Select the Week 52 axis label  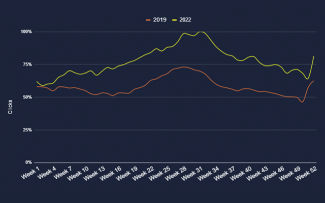(x=306, y=174)
